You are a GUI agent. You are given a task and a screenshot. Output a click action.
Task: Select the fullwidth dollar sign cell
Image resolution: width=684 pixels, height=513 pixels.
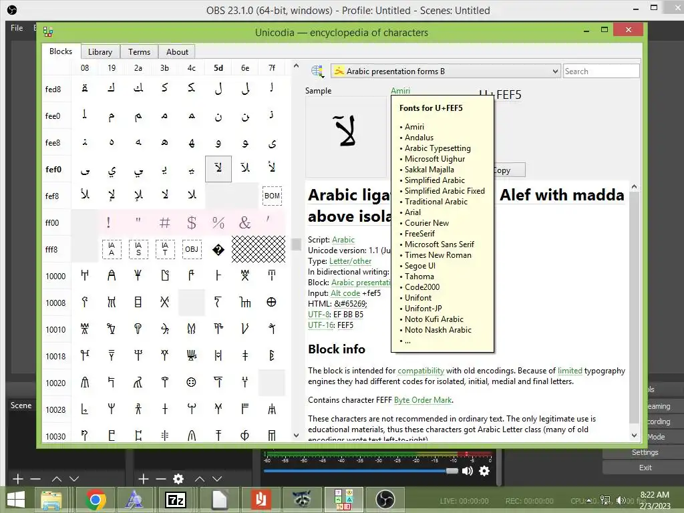(x=192, y=222)
